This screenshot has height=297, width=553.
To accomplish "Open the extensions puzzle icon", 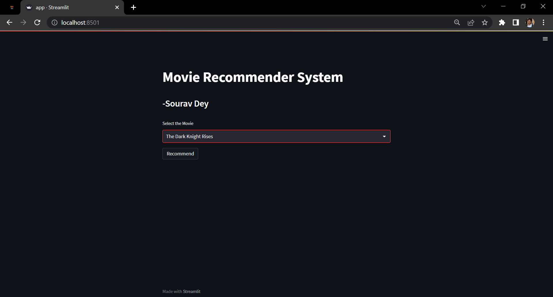I will point(502,22).
